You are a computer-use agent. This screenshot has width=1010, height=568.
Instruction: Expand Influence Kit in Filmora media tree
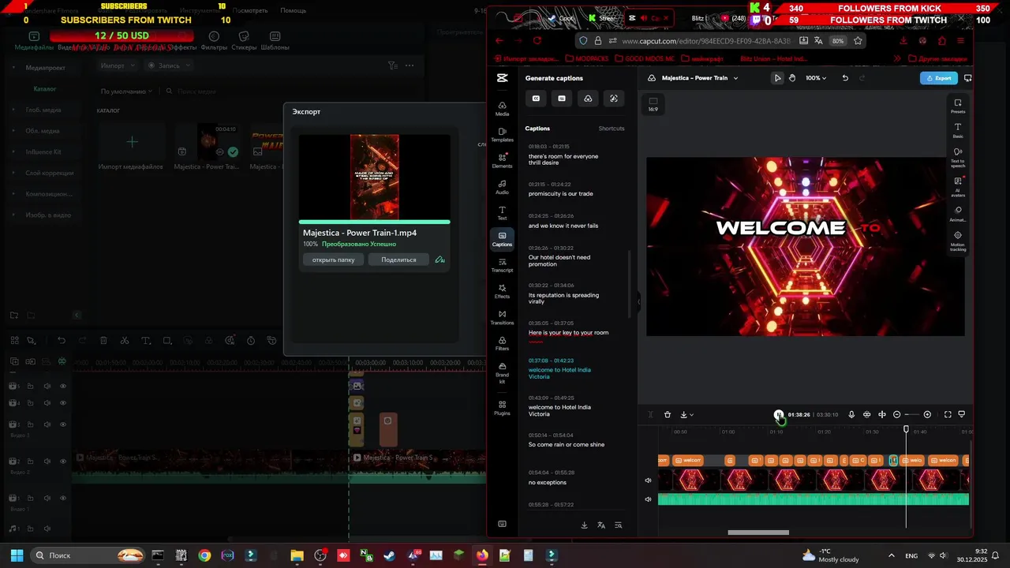pyautogui.click(x=13, y=151)
